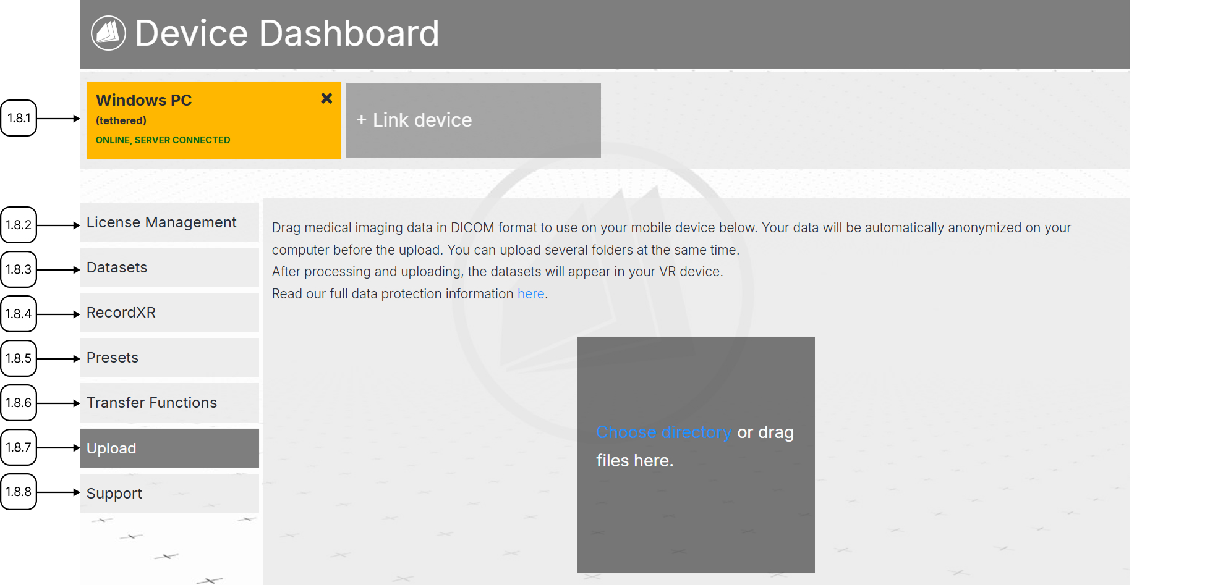Click the Link device button
Viewport: 1210px width, 585px height.
[x=474, y=120]
